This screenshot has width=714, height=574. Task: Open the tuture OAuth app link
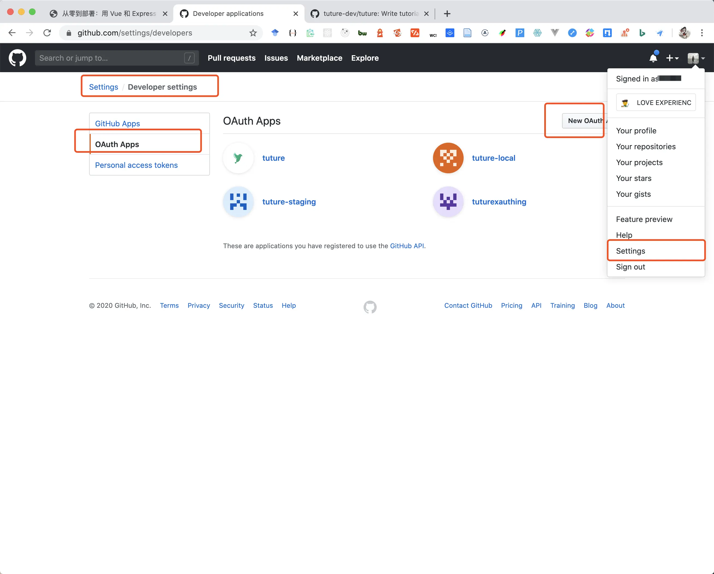click(273, 158)
